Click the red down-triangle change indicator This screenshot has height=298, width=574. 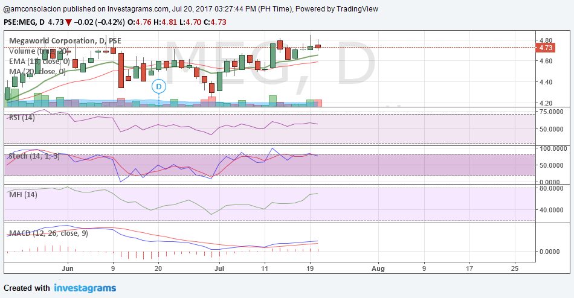68,22
